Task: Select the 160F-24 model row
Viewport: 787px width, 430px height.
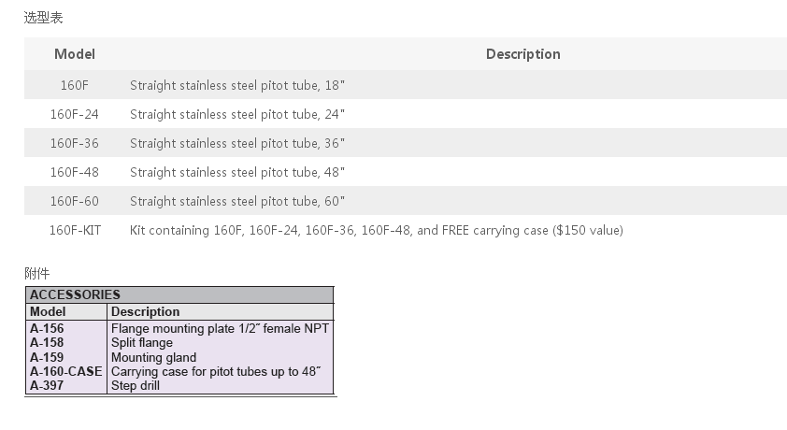Action: [406, 114]
